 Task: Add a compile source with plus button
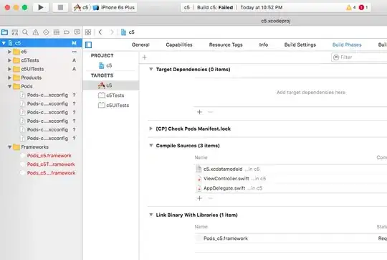click(x=200, y=198)
